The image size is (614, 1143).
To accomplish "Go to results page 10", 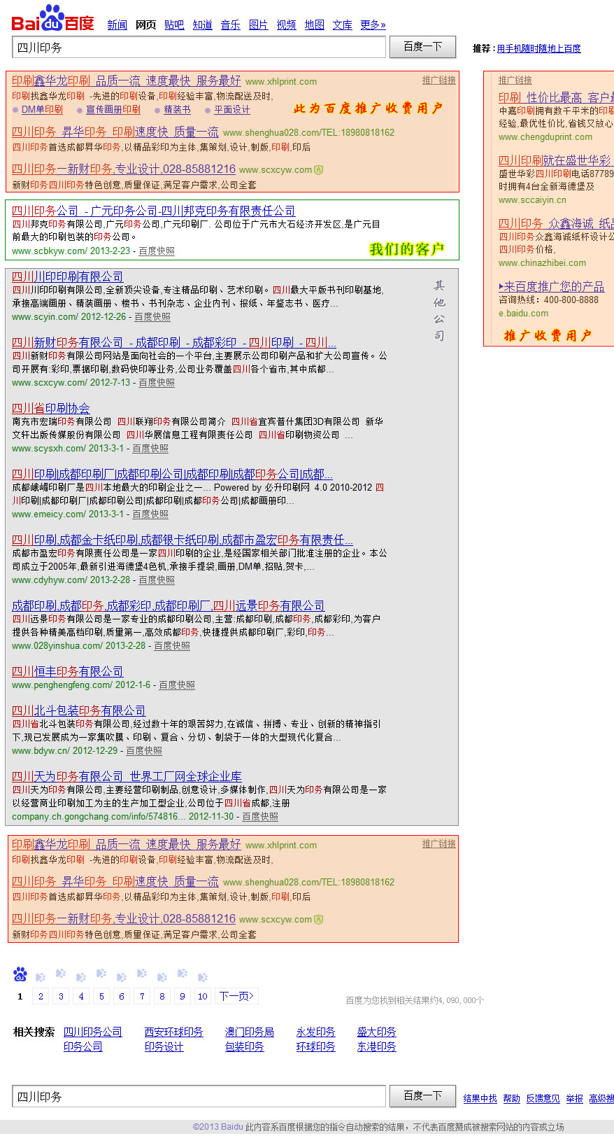I will (x=203, y=996).
